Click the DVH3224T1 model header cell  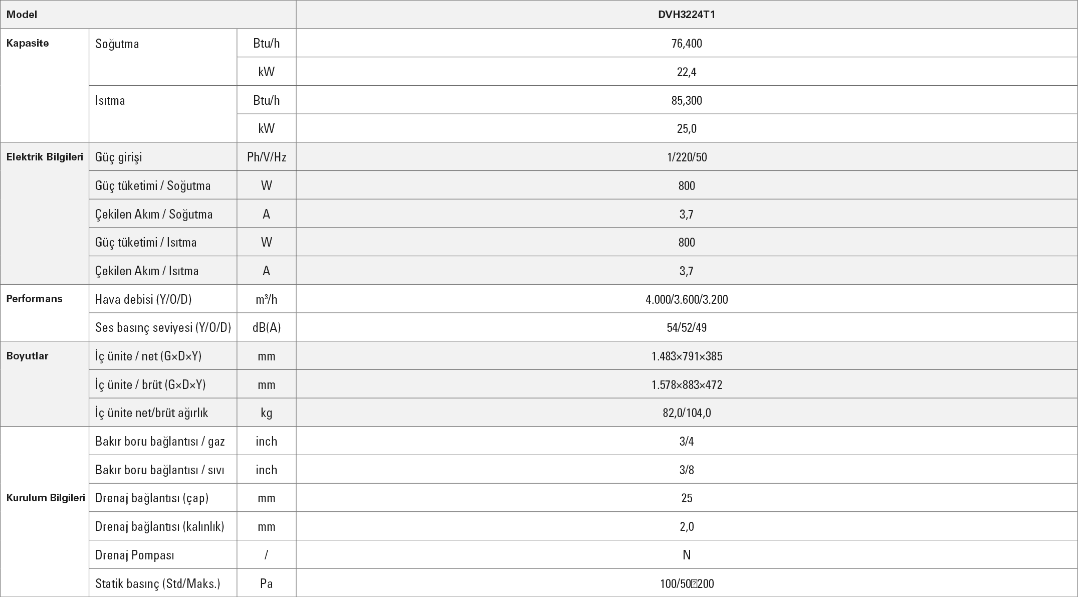click(x=686, y=15)
